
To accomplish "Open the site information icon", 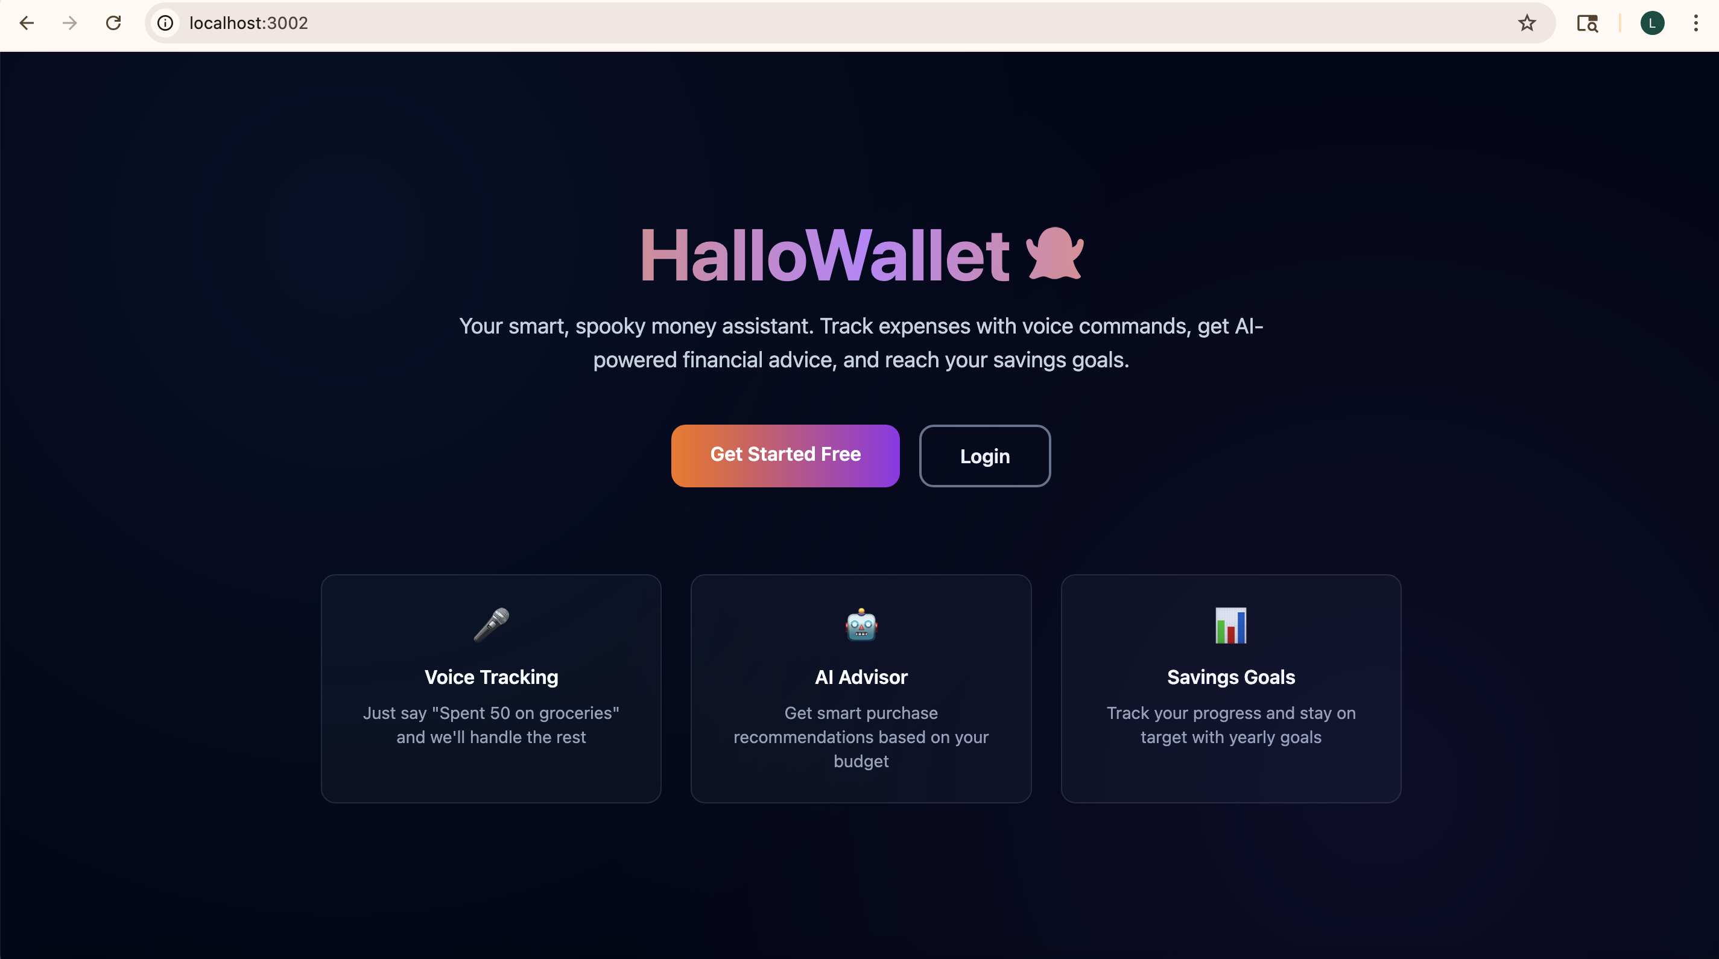I will click(165, 24).
